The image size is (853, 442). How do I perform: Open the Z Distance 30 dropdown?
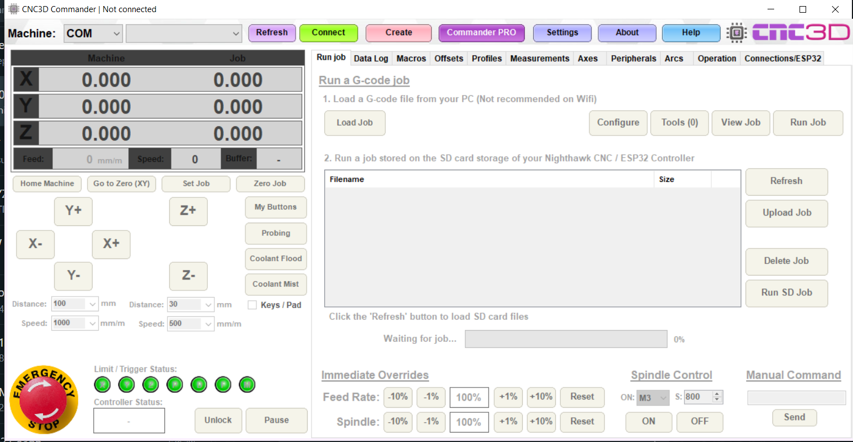(191, 304)
